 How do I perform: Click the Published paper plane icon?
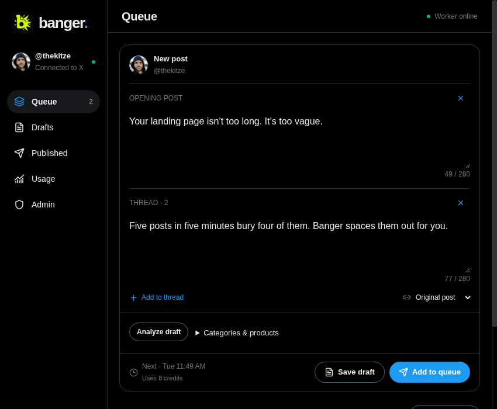(x=19, y=153)
